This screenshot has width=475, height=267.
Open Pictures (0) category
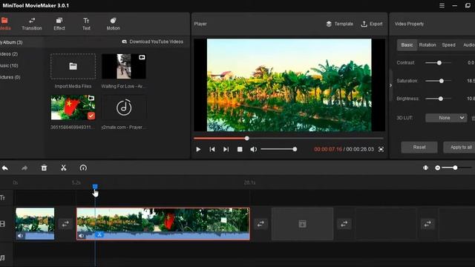tap(10, 77)
